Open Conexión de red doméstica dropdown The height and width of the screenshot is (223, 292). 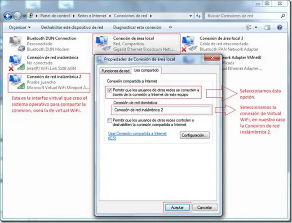pyautogui.click(x=162, y=110)
